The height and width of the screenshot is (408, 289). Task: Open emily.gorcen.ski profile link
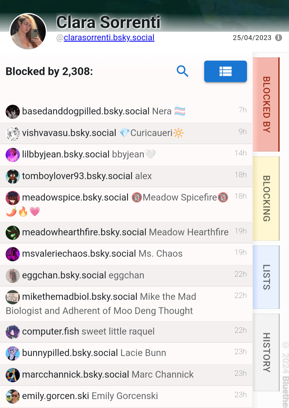tap(55, 396)
